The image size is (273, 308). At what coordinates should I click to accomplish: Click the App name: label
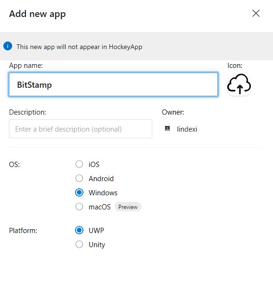click(x=26, y=66)
